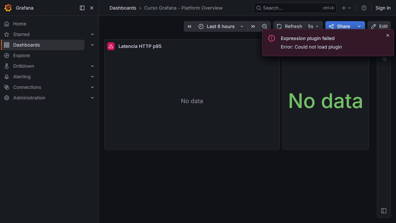Open Explore from the sidebar
Image resolution: width=396 pixels, height=223 pixels.
pyautogui.click(x=21, y=56)
